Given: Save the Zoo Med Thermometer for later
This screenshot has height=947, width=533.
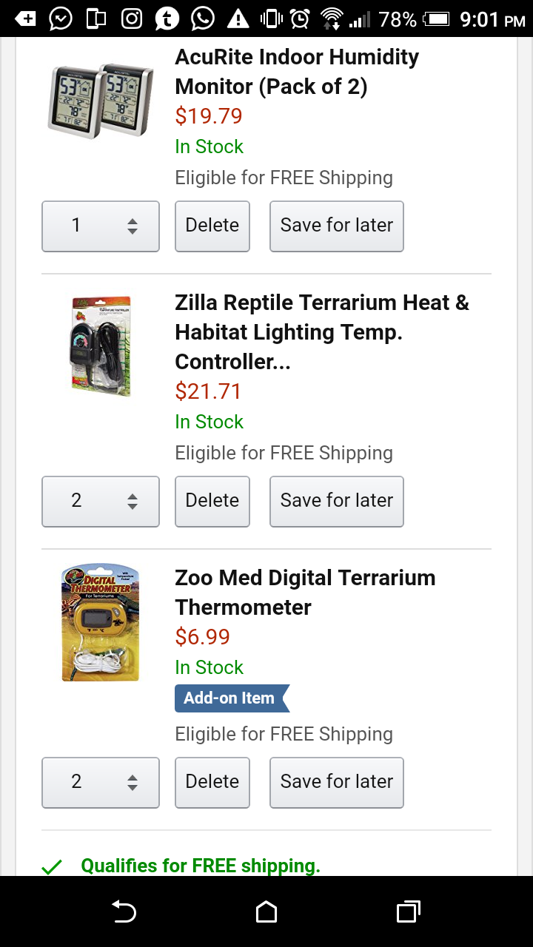Looking at the screenshot, I should pos(337,783).
